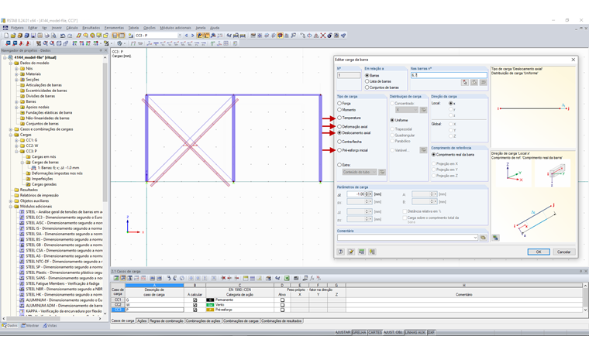The height and width of the screenshot is (353, 589).
Task: Click the help icon at dialog bottom-left
Action: pos(341,252)
